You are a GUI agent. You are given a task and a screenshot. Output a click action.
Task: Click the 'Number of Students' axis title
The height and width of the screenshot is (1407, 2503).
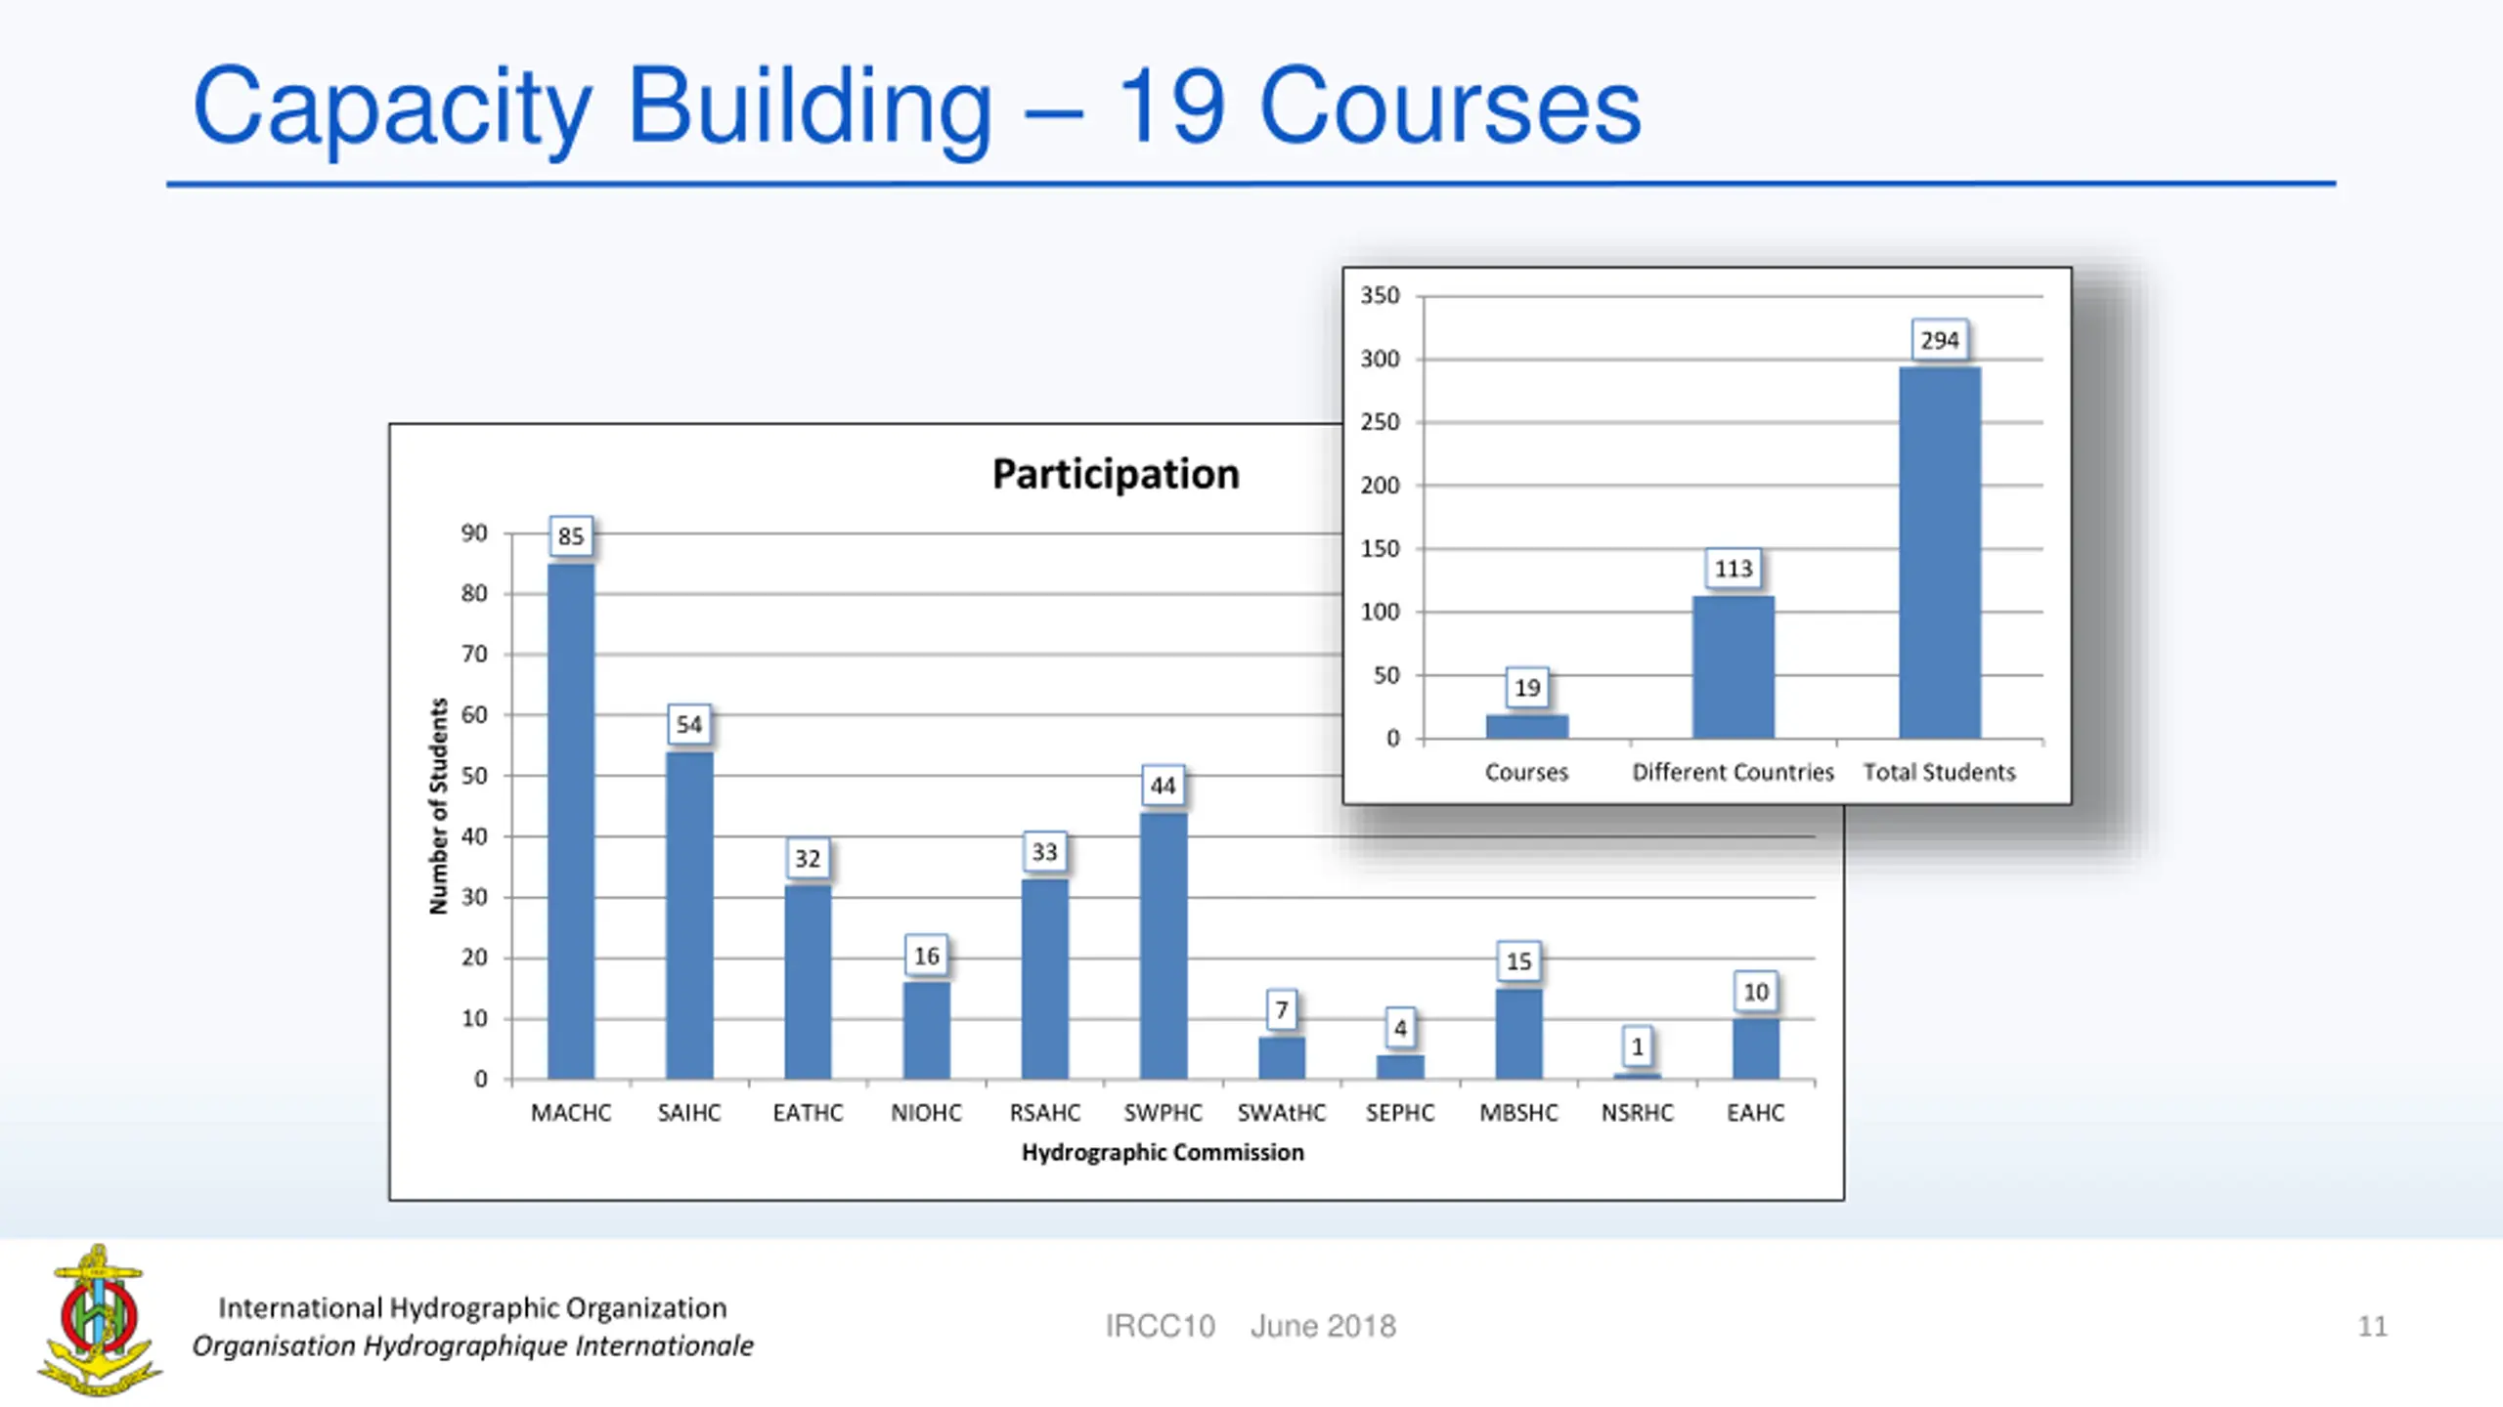point(439,806)
